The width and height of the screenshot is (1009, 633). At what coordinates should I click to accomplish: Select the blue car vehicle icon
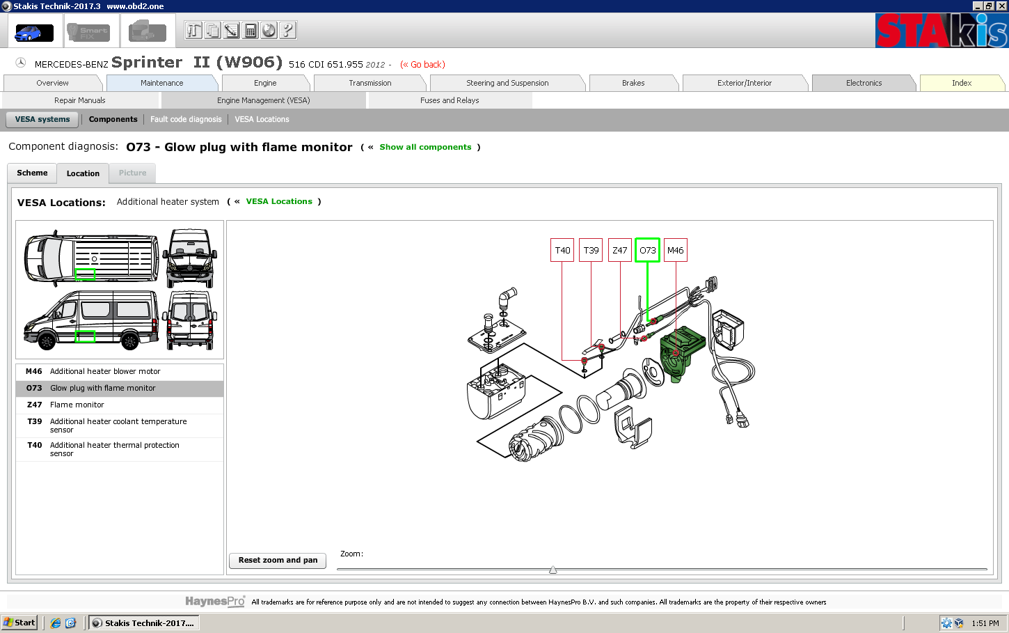(34, 32)
